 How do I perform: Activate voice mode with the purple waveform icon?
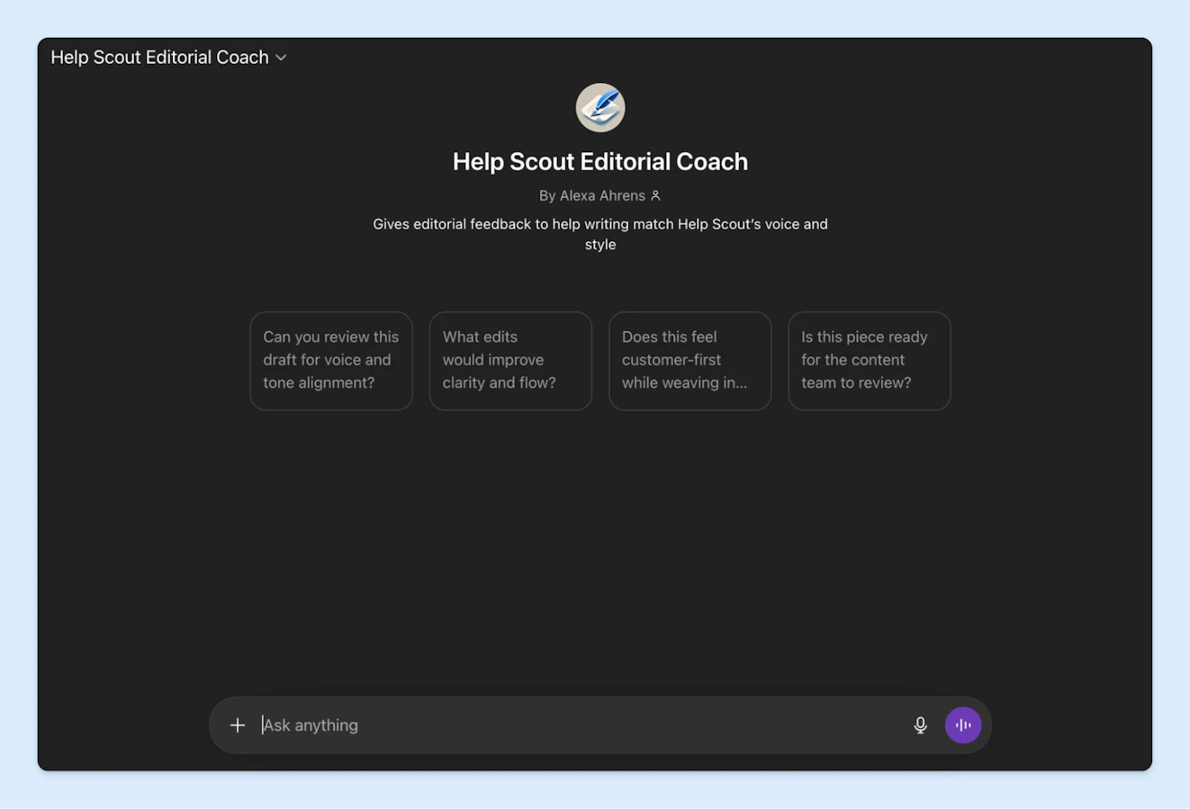click(963, 724)
